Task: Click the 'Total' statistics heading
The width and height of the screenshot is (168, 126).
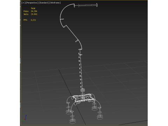Action: 33,8
